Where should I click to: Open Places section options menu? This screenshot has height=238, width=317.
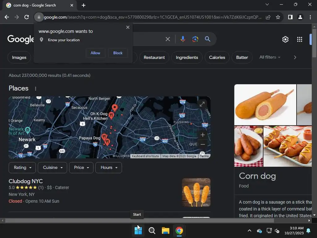(x=36, y=88)
